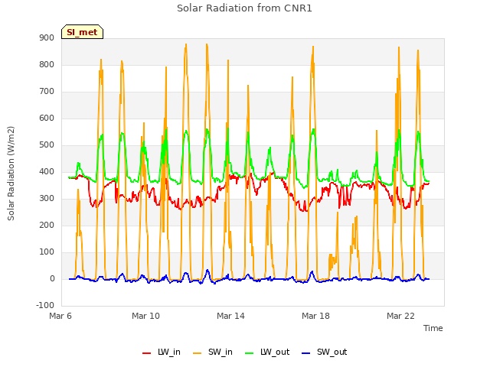Click the 100 y-axis tick label
490x367 pixels.
click(47, 252)
